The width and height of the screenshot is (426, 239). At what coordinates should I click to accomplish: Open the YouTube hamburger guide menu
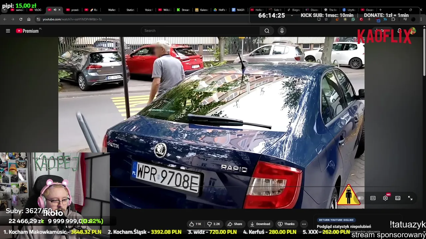[x=8, y=31]
